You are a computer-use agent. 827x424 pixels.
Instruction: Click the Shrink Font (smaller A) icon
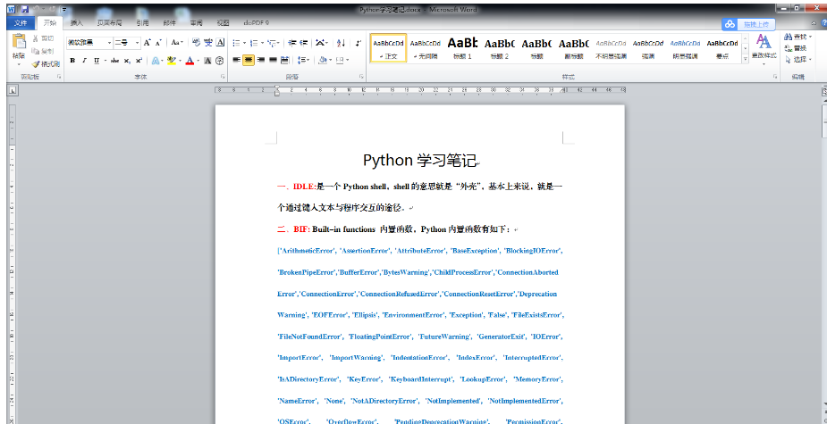coord(158,43)
